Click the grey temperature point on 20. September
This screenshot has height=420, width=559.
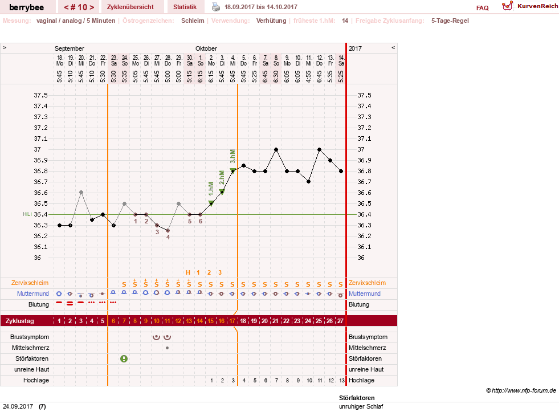(81, 192)
